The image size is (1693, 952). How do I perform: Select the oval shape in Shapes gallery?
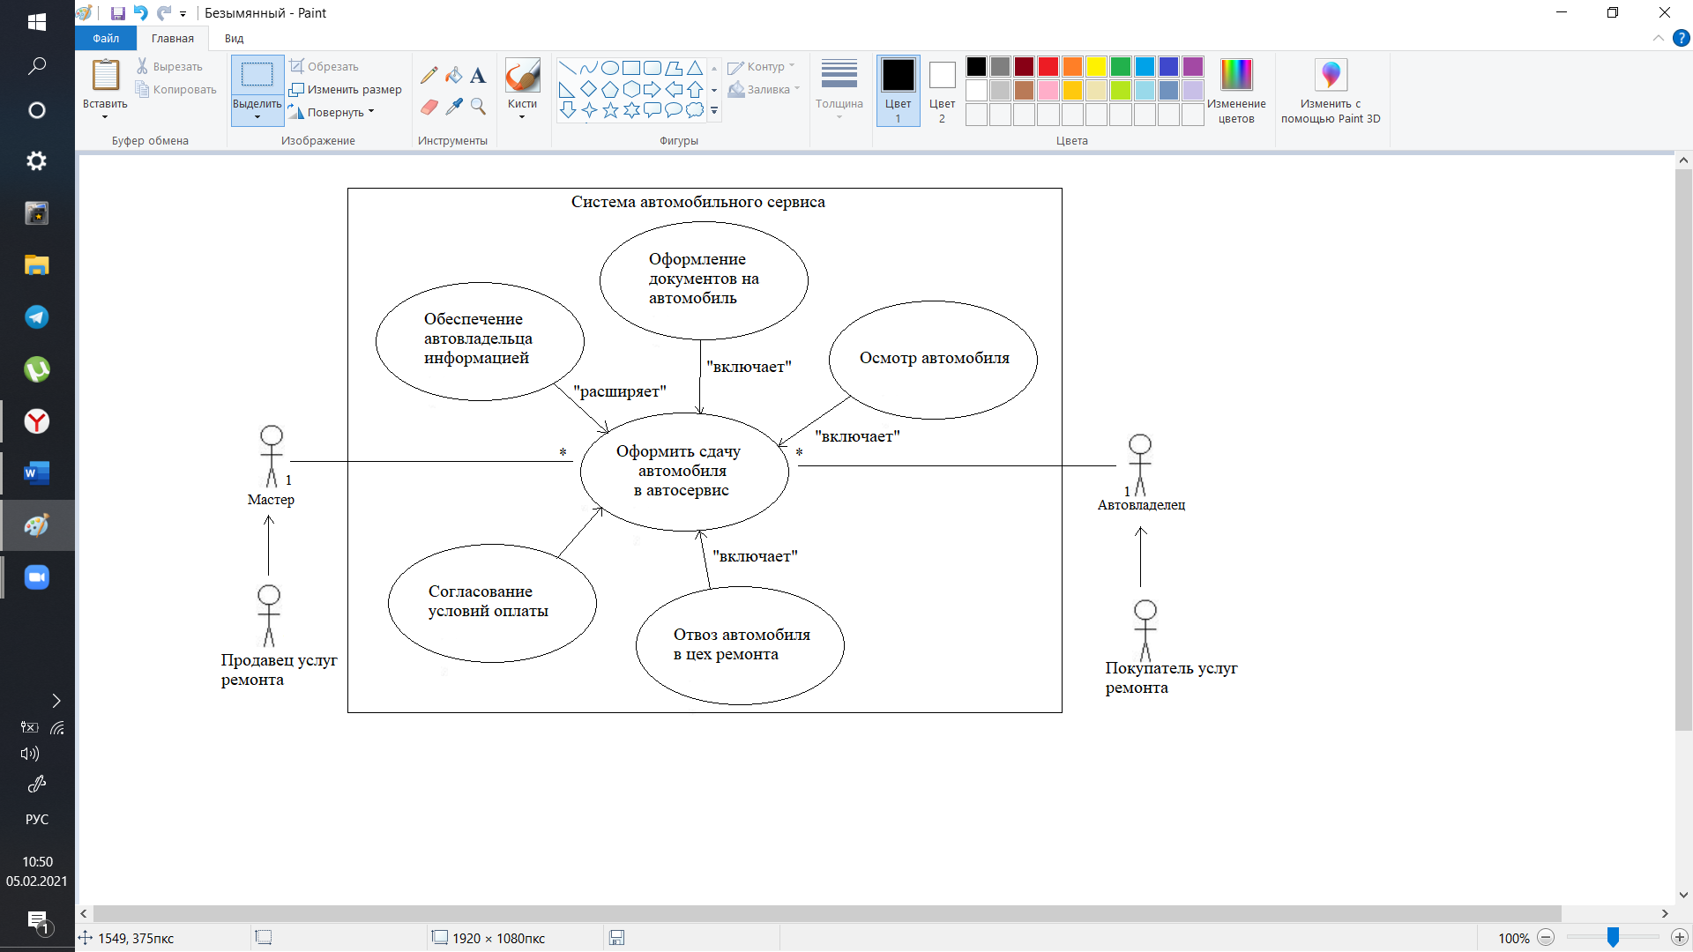pos(609,68)
